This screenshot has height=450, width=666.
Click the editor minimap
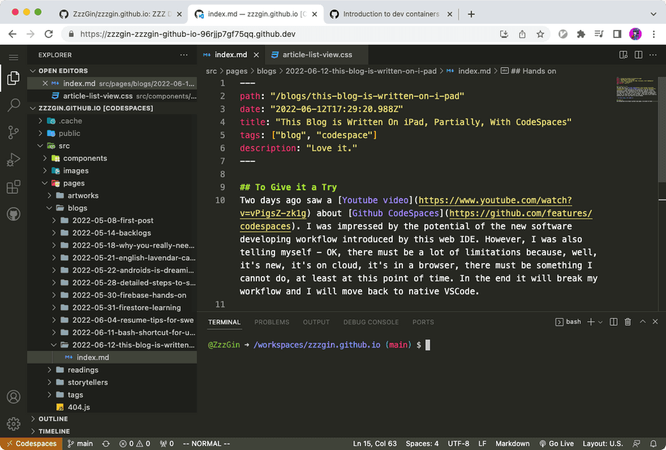click(636, 90)
